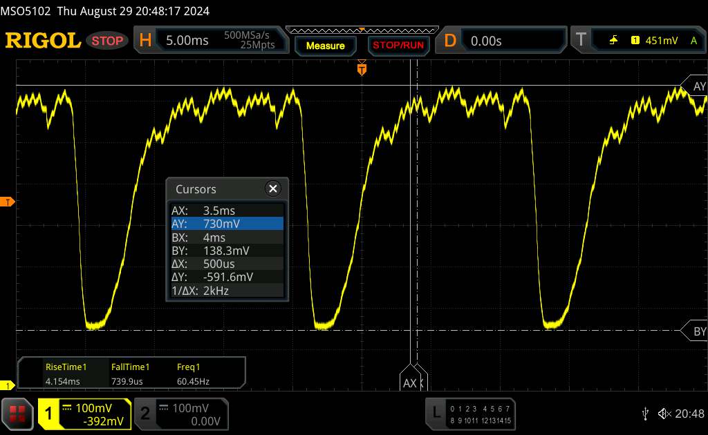Viewport: 708px width, 435px height.
Task: Click the USB connection status icon
Action: pos(645,413)
